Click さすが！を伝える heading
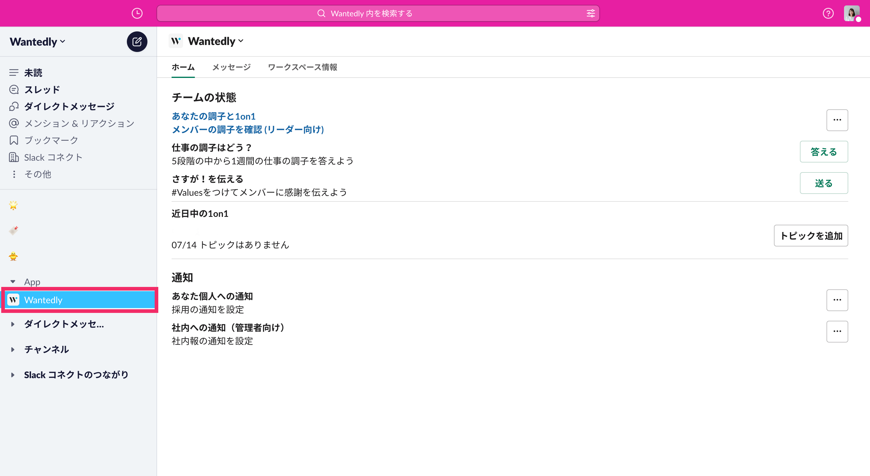 (207, 179)
